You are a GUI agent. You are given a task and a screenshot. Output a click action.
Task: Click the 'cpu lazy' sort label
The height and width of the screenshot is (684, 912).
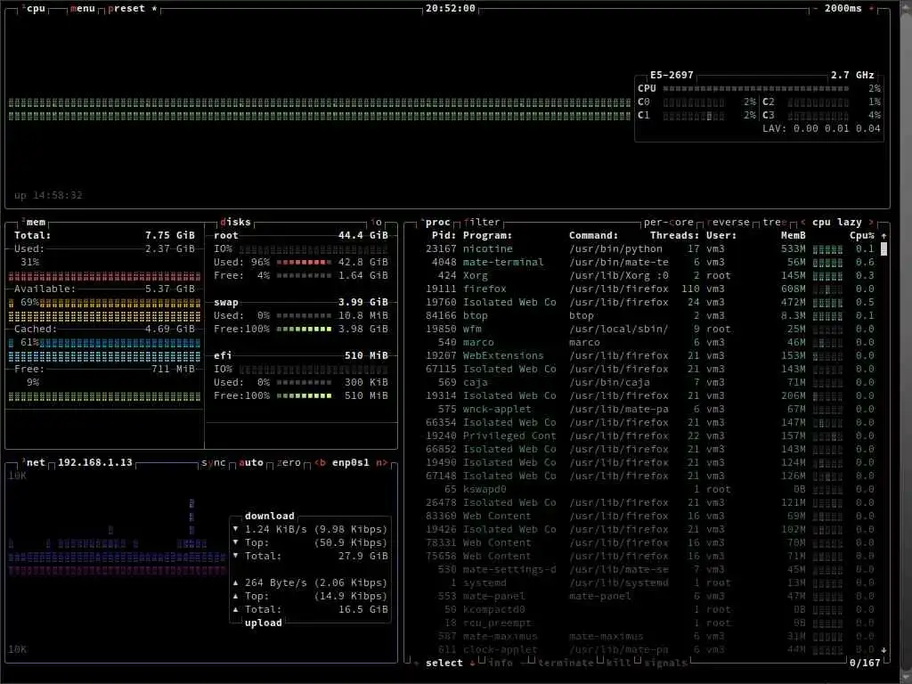point(837,222)
